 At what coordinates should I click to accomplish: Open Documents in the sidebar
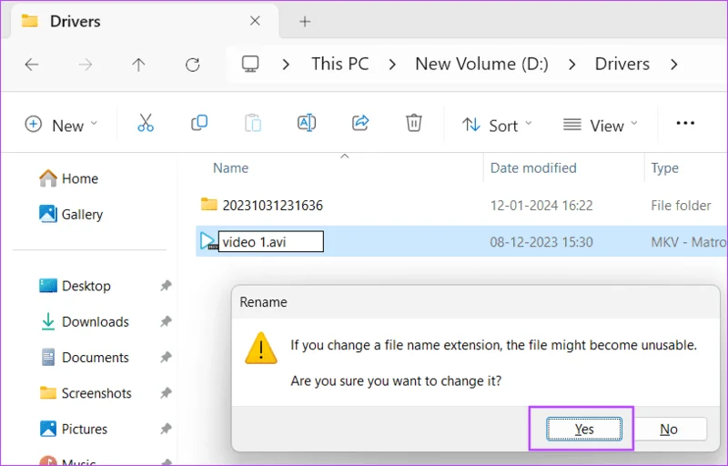[x=84, y=357]
